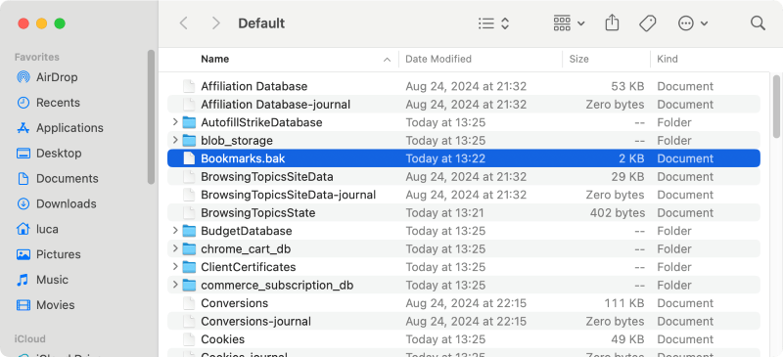Select the BrowsingTopicsState file
The image size is (783, 357).
point(463,212)
